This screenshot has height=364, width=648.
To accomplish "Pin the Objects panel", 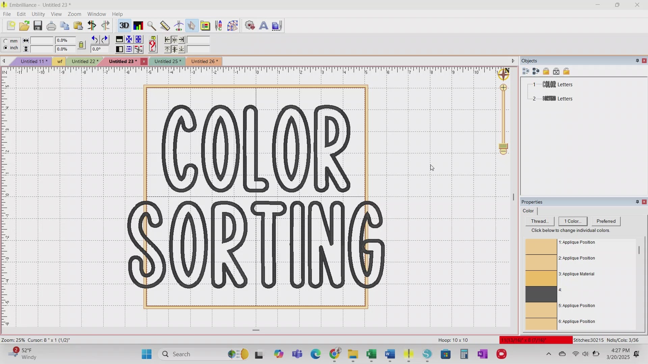I will pyautogui.click(x=637, y=61).
